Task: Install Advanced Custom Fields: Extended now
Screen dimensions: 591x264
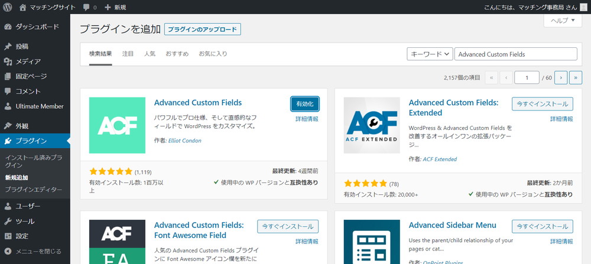Action: (x=543, y=104)
